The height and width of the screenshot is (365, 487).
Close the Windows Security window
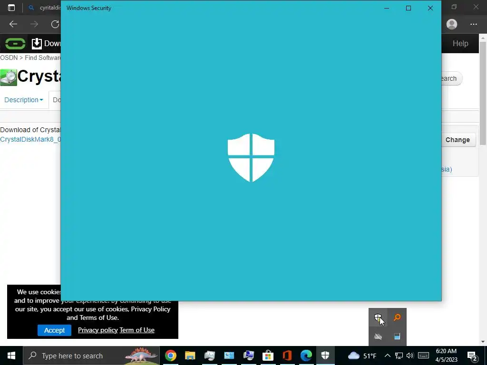430,8
